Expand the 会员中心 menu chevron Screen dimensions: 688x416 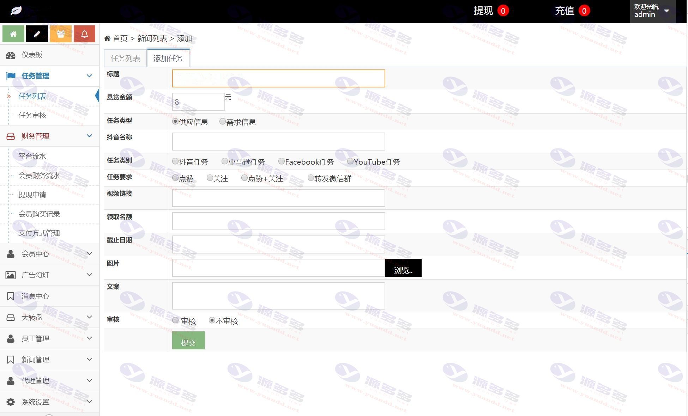(90, 253)
